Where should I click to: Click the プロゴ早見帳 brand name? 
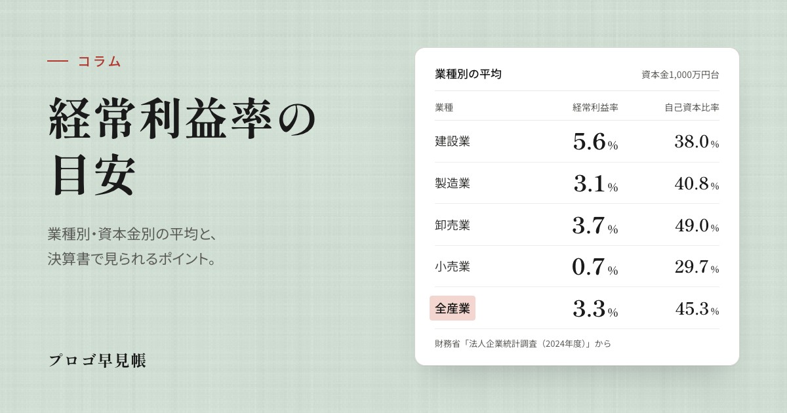coord(98,361)
